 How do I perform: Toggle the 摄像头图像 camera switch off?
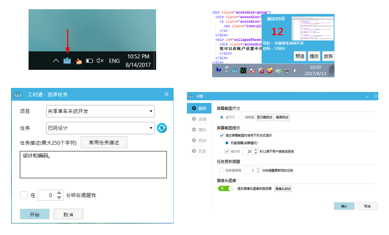click(x=226, y=188)
